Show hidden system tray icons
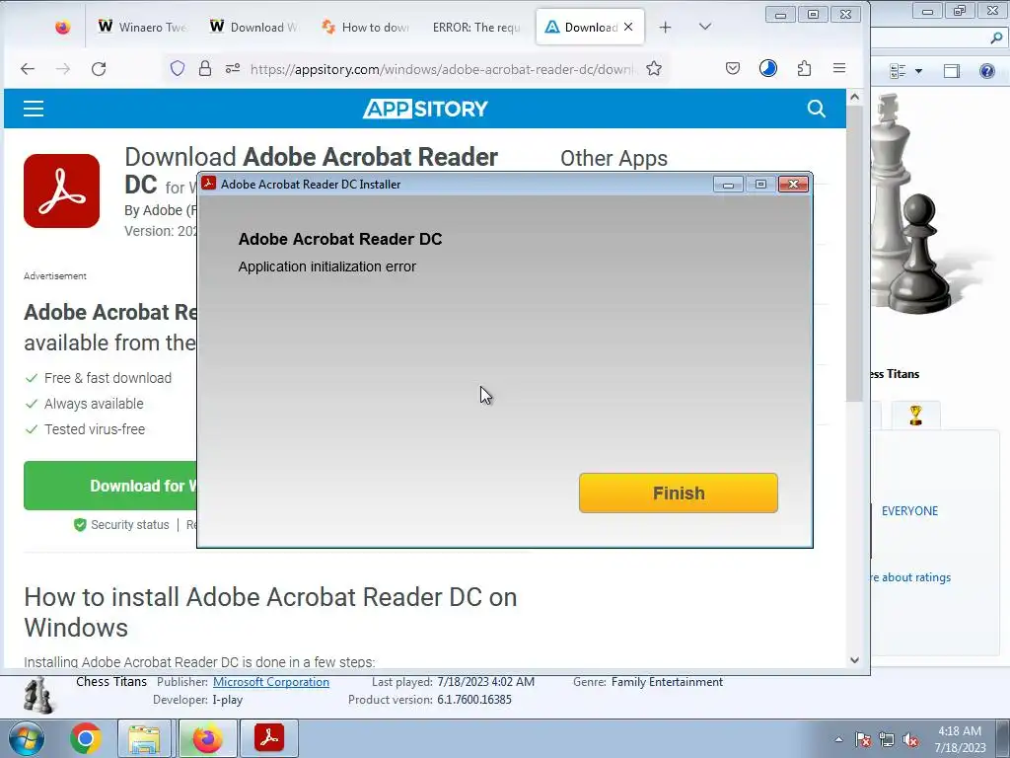1010x758 pixels. pos(838,739)
